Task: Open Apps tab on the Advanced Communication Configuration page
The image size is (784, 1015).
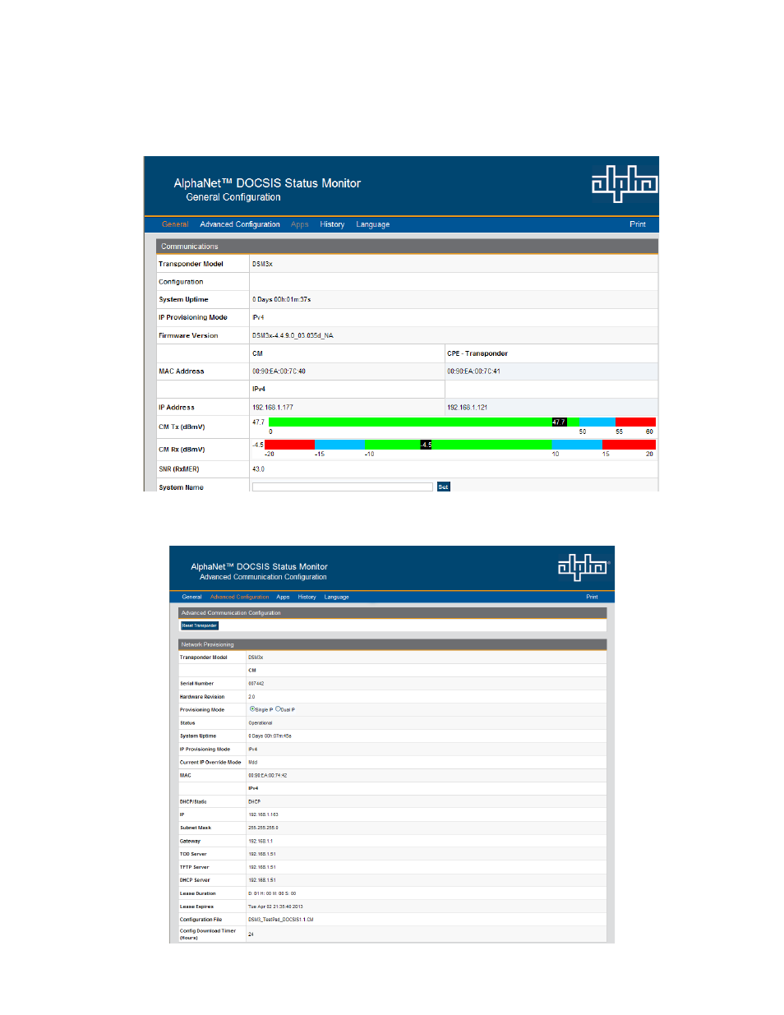Action: pyautogui.click(x=283, y=597)
